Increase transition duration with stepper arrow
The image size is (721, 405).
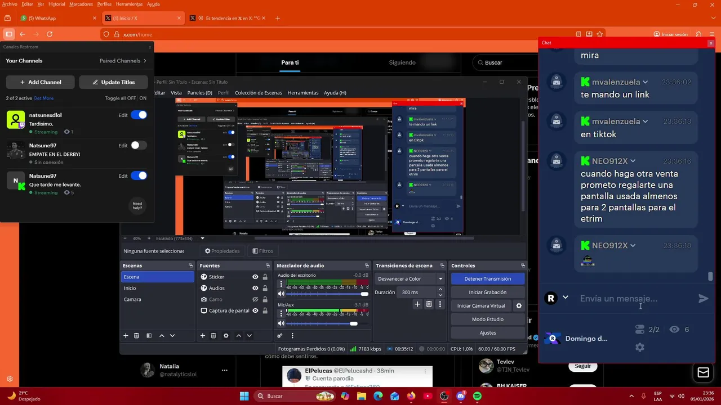tap(440, 290)
